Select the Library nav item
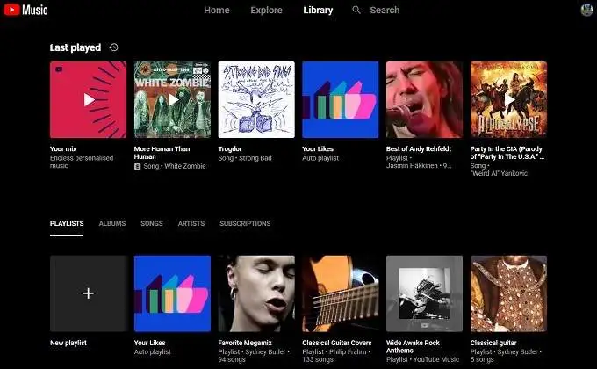 point(318,11)
